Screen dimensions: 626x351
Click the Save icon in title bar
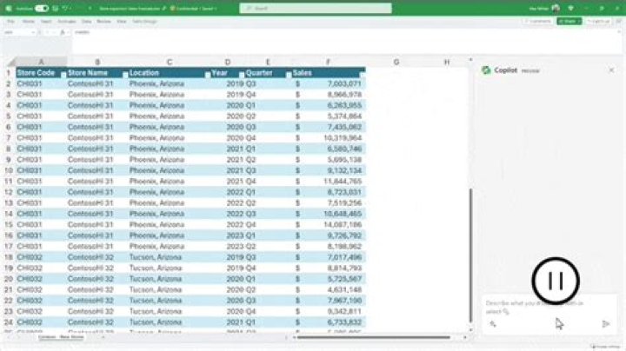pyautogui.click(x=56, y=9)
